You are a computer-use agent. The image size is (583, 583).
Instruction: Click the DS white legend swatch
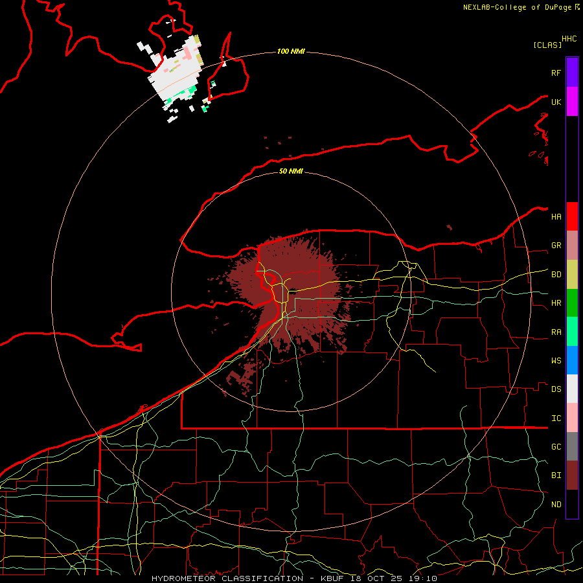pyautogui.click(x=572, y=389)
